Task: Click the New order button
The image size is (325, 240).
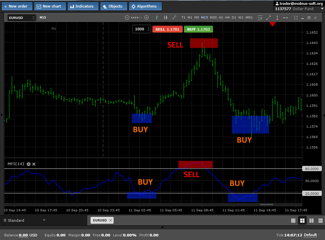Action: pos(17,7)
